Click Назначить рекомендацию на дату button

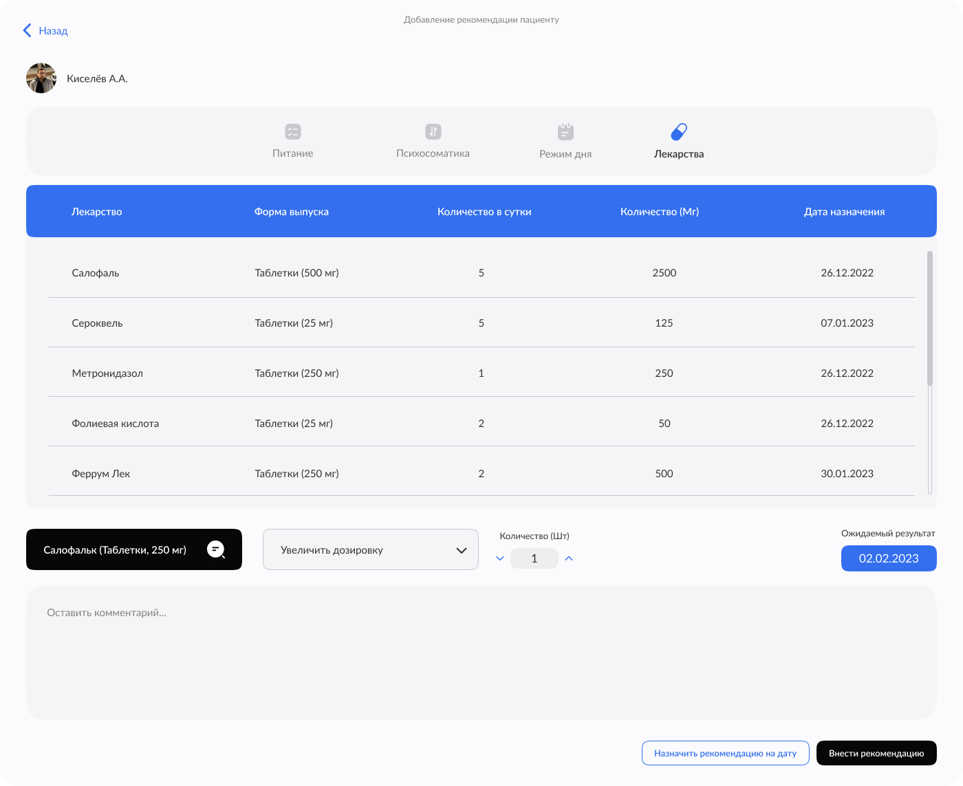point(726,753)
